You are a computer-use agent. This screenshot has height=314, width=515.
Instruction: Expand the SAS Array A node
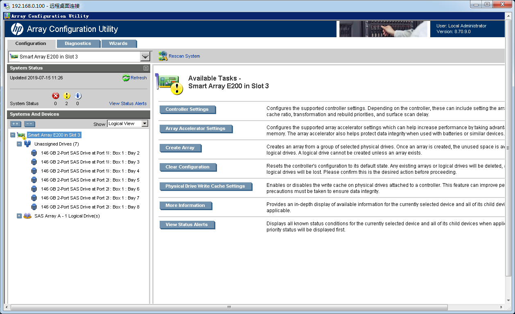(19, 216)
